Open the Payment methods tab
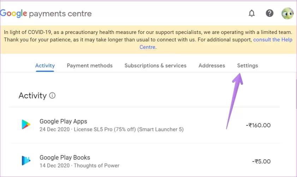Viewport: 297px width, 177px height. pyautogui.click(x=90, y=65)
